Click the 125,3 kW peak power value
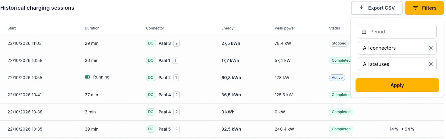This screenshot has width=446, height=139. pos(284,95)
